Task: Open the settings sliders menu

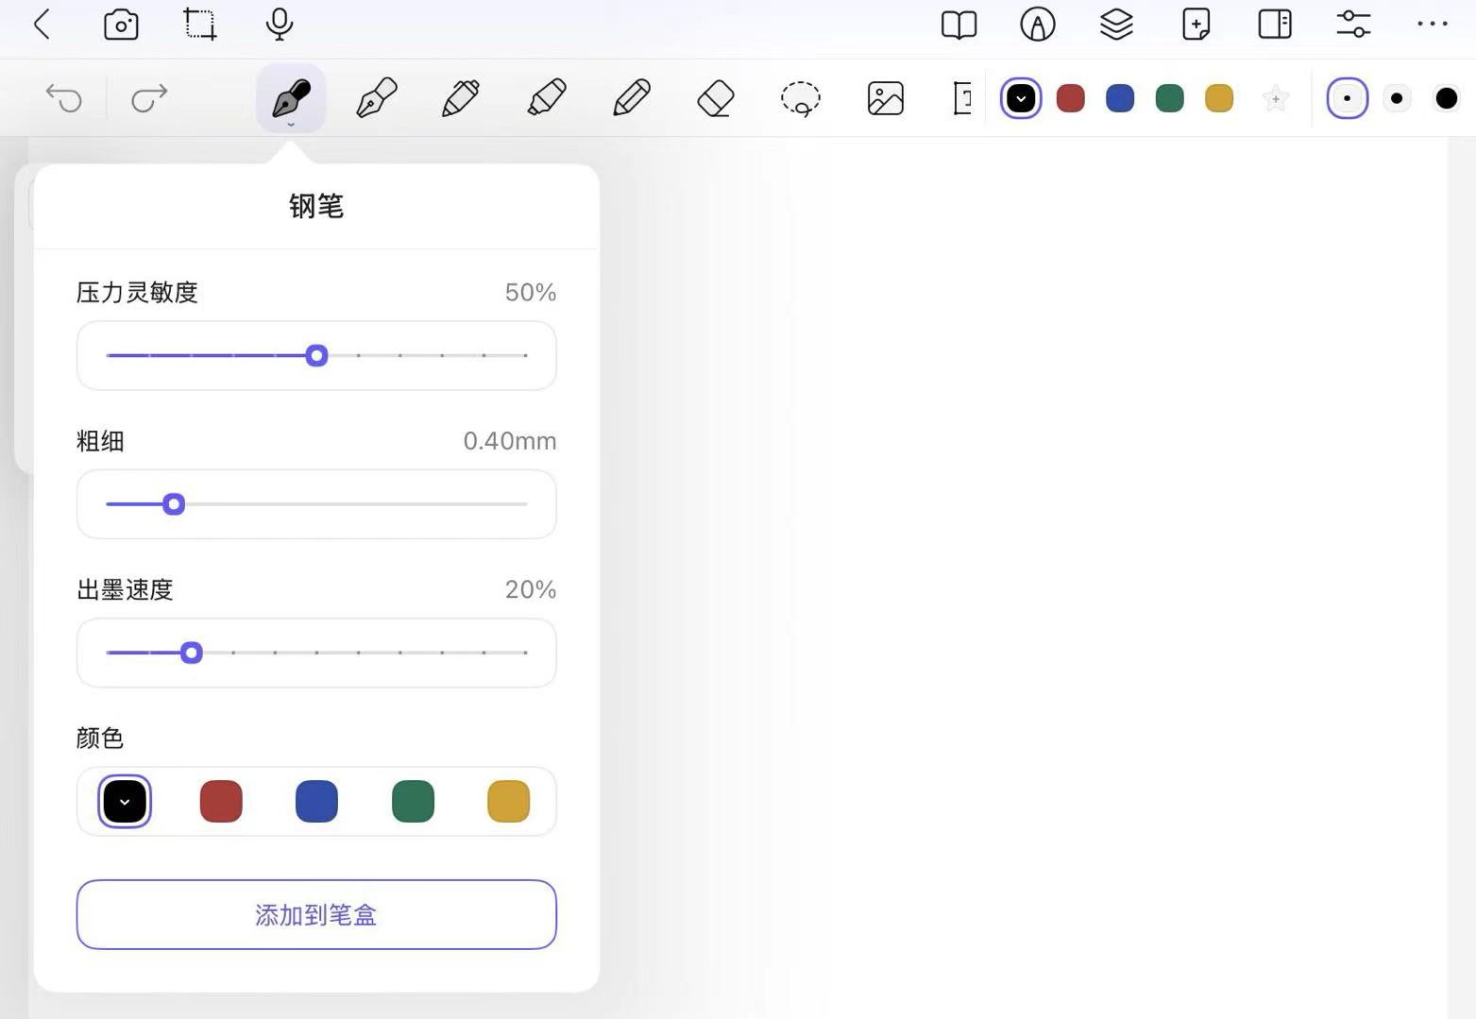Action: click(1353, 25)
